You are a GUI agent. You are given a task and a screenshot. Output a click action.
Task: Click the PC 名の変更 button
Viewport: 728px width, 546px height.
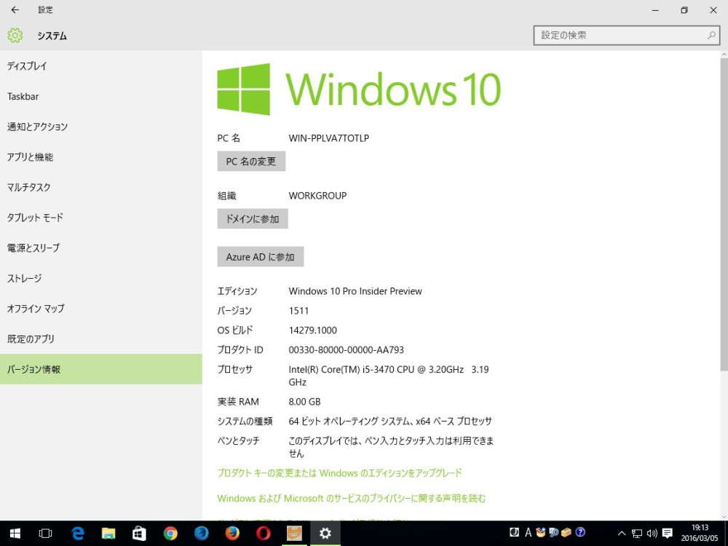(x=251, y=162)
